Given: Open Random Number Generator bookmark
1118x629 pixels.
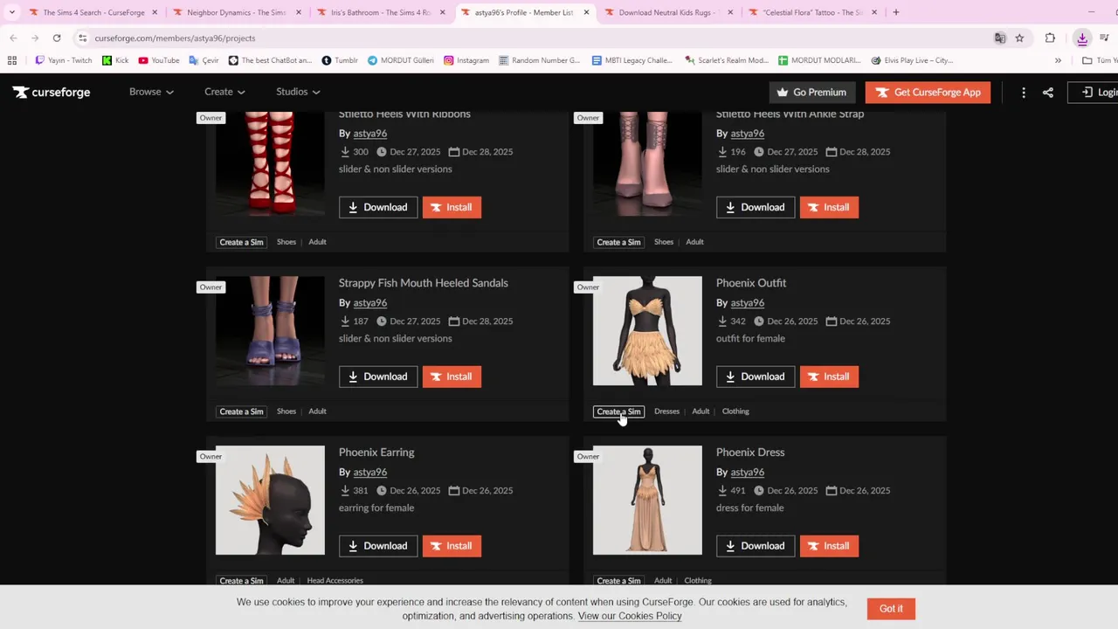Looking at the screenshot, I should tap(539, 60).
